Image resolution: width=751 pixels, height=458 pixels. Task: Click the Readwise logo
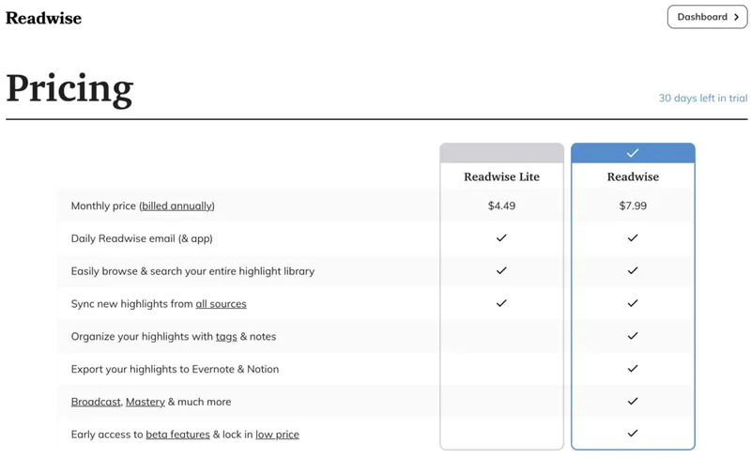point(43,18)
